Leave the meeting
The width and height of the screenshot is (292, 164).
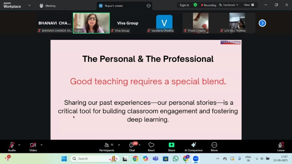point(281,146)
